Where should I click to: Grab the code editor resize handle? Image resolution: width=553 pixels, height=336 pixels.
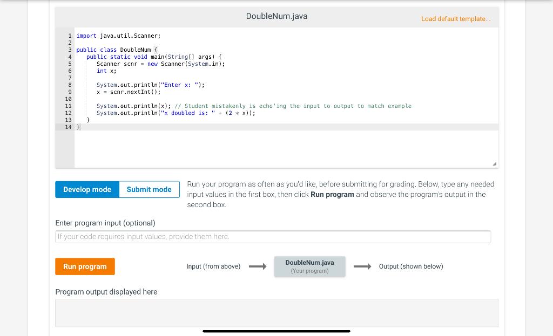click(495, 164)
